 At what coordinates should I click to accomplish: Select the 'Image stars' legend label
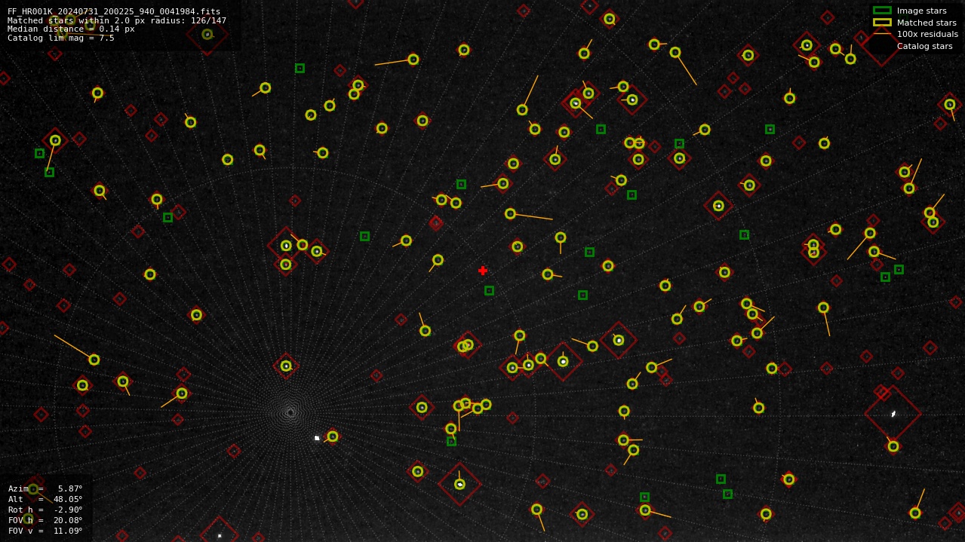click(921, 11)
